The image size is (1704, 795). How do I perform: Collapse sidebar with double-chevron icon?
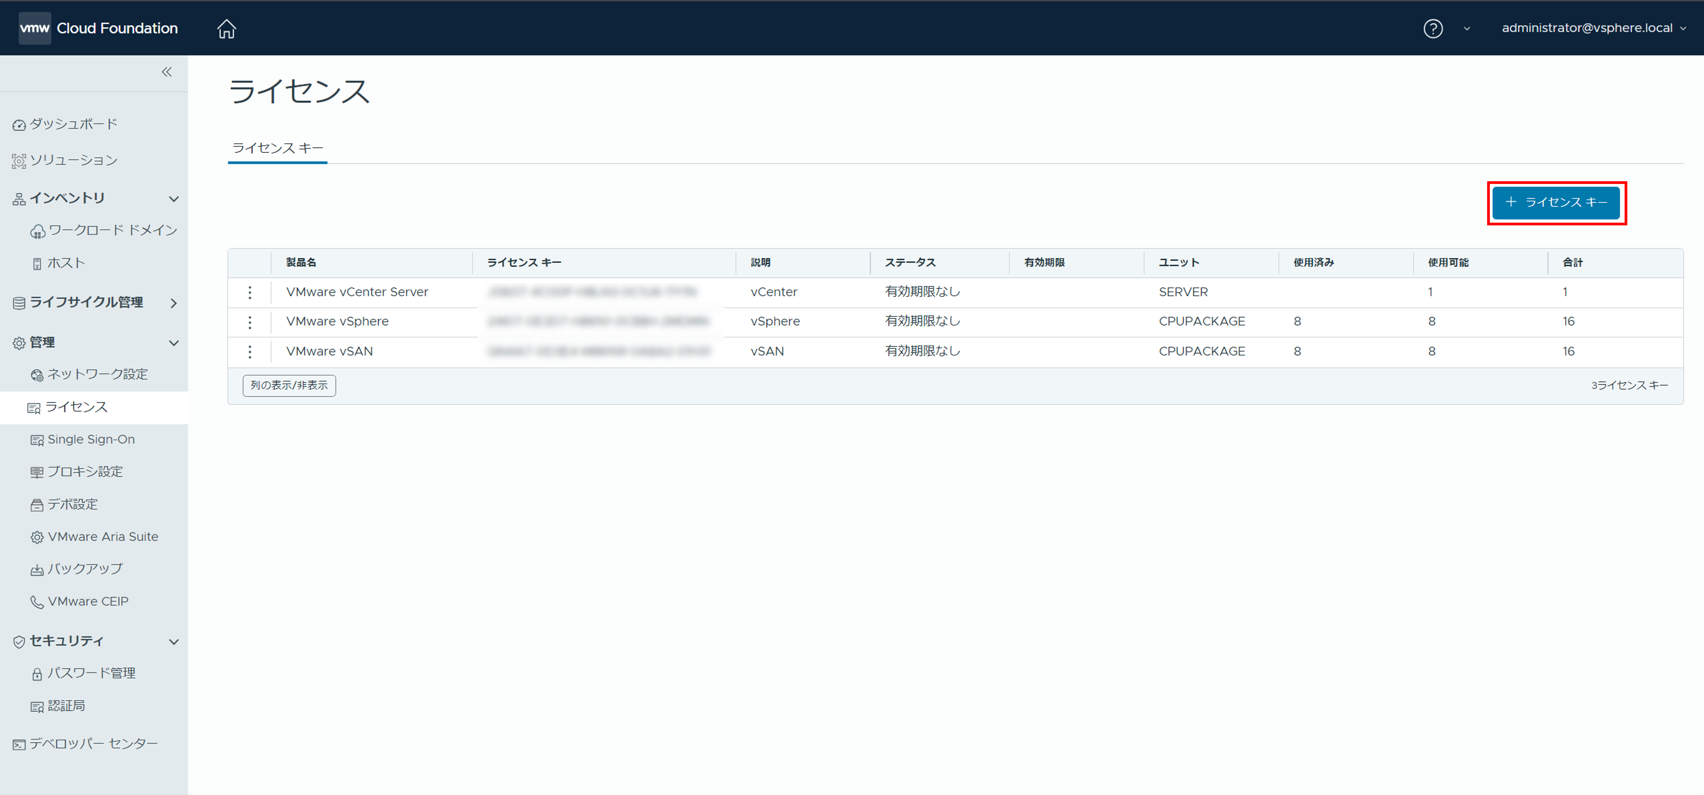tap(167, 72)
